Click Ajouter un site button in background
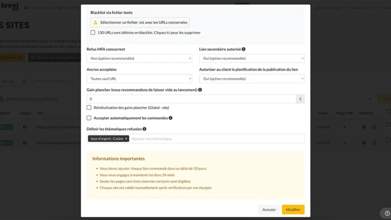The width and height of the screenshot is (391, 220). [x=12, y=58]
